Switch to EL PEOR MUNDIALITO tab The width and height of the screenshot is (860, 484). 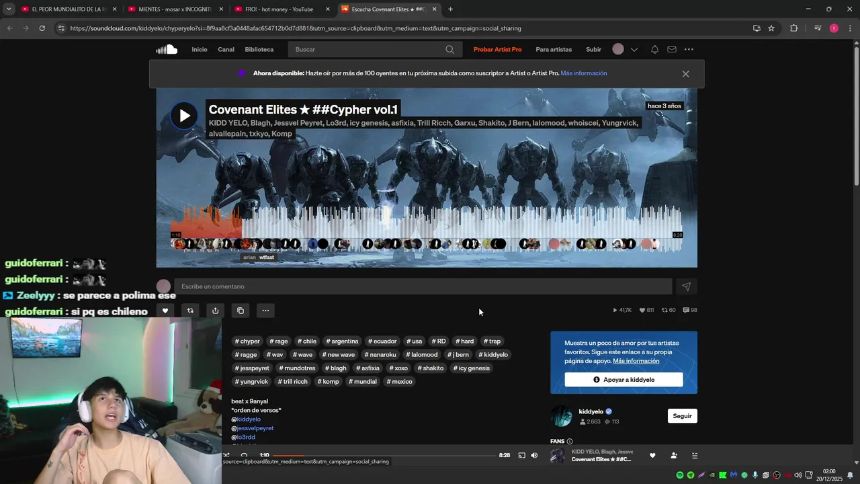(x=69, y=9)
